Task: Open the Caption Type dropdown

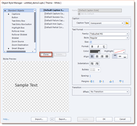Action: [107, 23]
